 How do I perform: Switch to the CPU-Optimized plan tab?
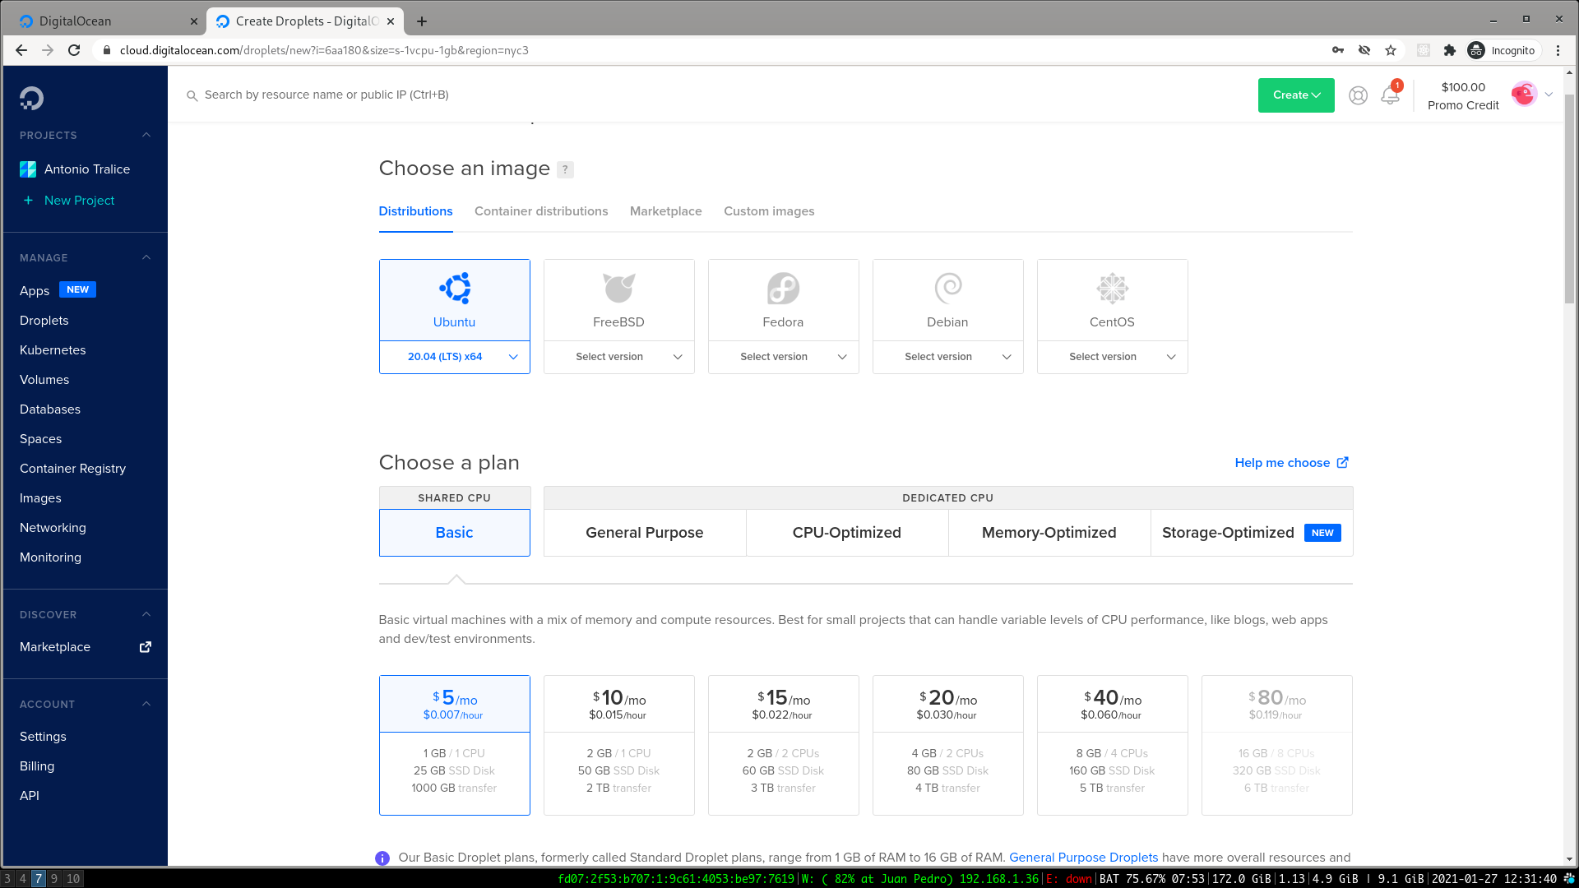846,533
